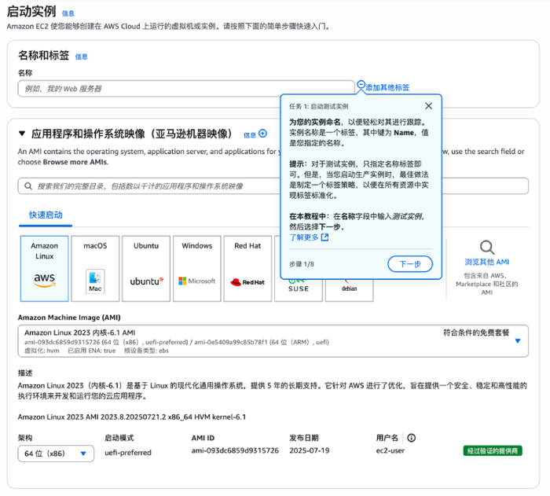The width and height of the screenshot is (550, 496).
Task: Choose the Red Hat image tile
Action: (x=247, y=268)
